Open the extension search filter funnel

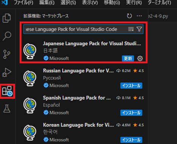[139, 29]
